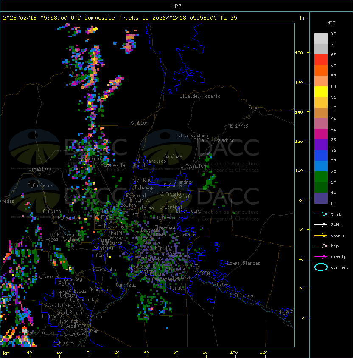Click the 'C_Chilenos' place label
Screen dimensions: 353x358
coord(40,185)
